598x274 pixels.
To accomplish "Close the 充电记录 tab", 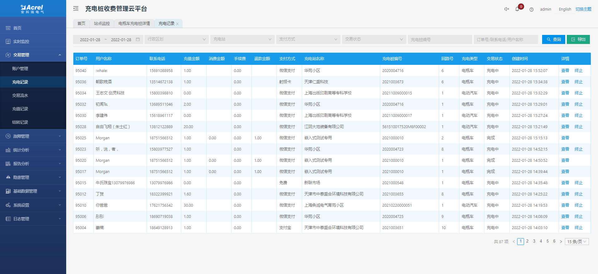I will pos(177,24).
